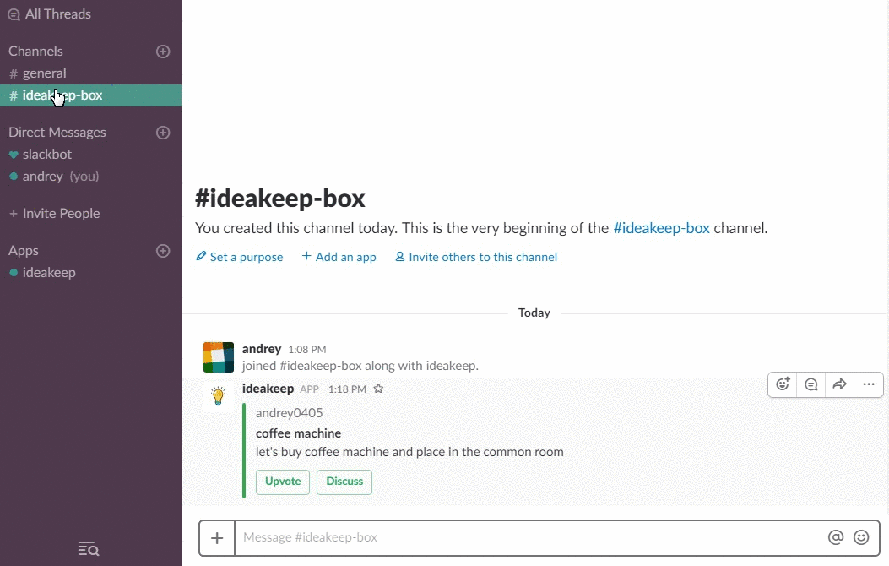Click Add an app link

pyautogui.click(x=339, y=257)
